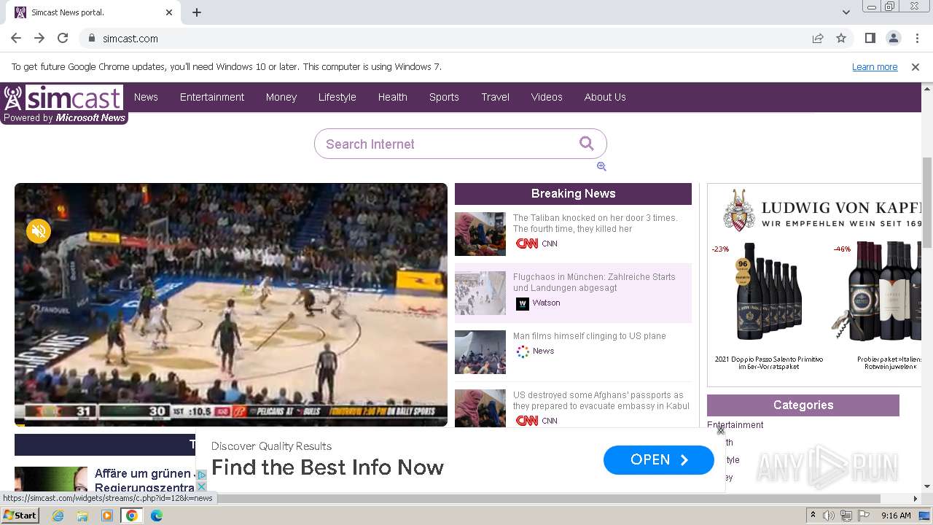This screenshot has width=933, height=525.
Task: View site security lock info
Action: (91, 38)
